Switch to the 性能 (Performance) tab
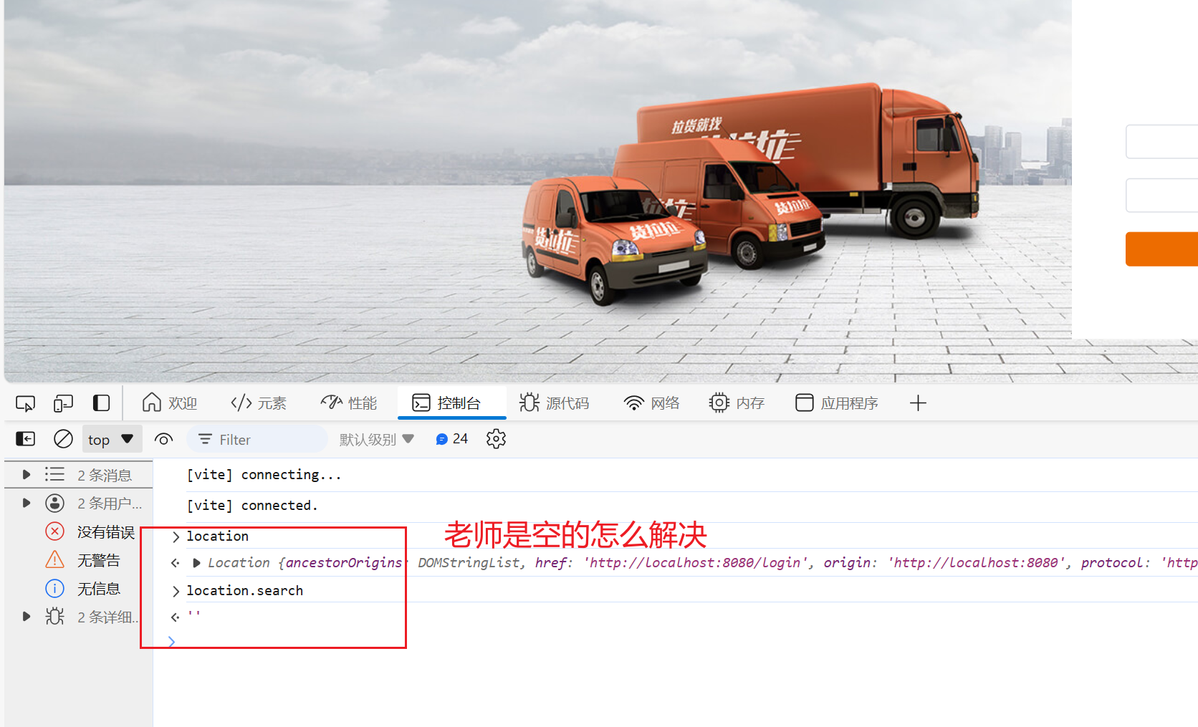The height and width of the screenshot is (727, 1198). pyautogui.click(x=349, y=403)
